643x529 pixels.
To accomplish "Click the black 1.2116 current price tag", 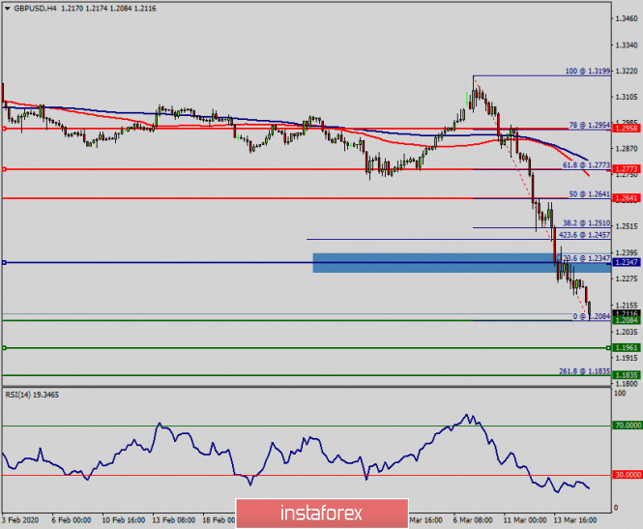I will [627, 313].
